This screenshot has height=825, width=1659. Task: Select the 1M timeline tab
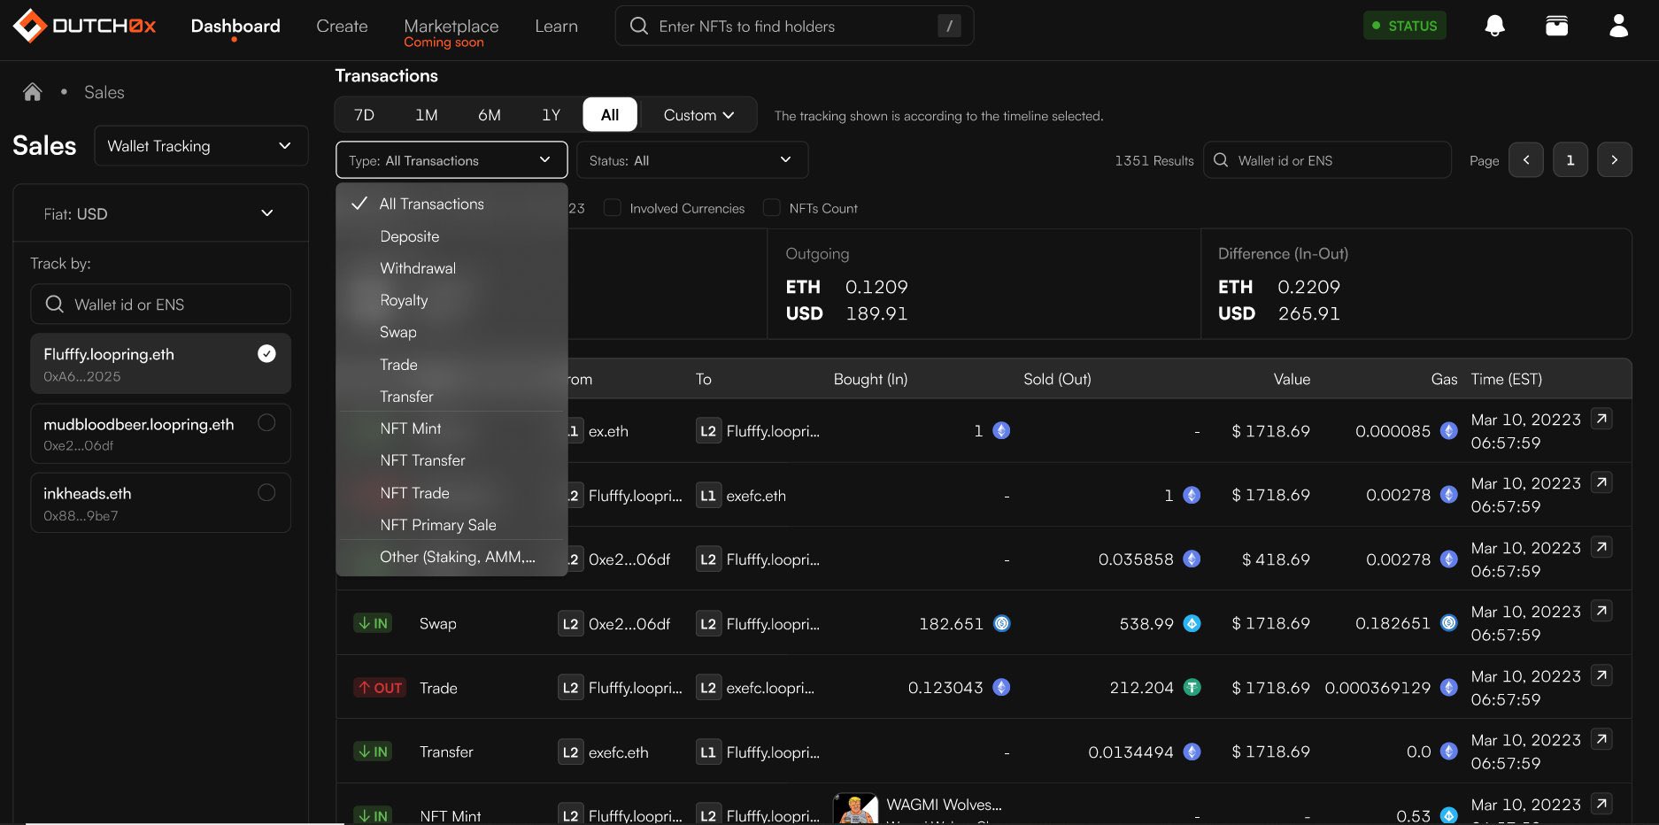click(x=427, y=115)
